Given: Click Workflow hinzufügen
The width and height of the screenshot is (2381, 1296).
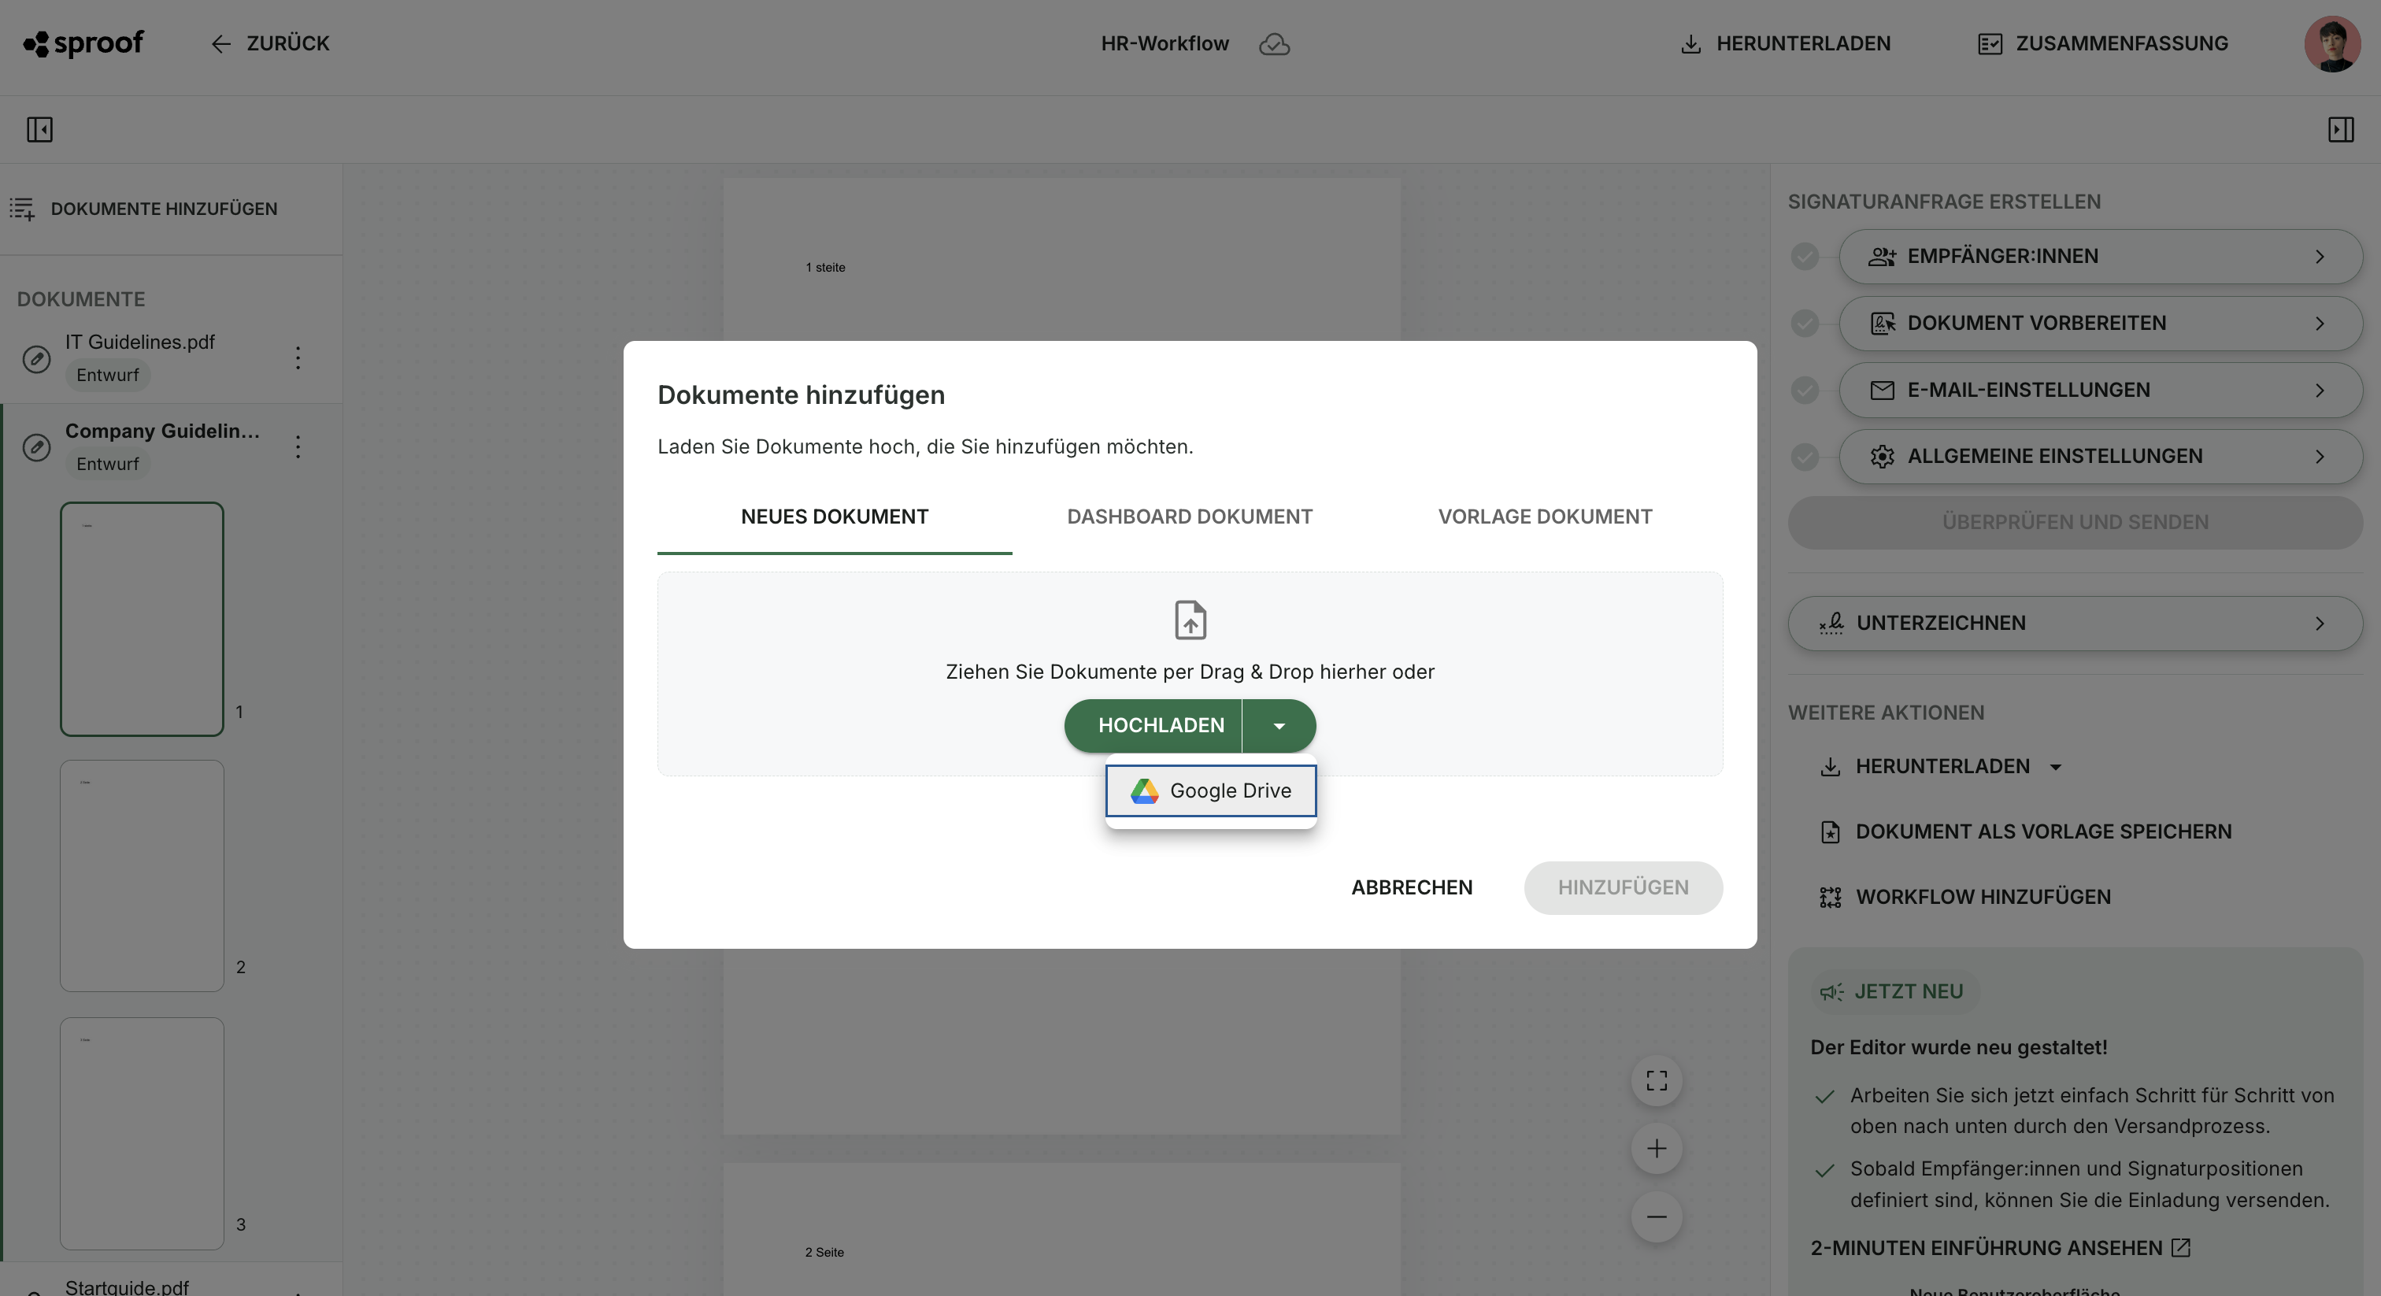Looking at the screenshot, I should (1965, 897).
